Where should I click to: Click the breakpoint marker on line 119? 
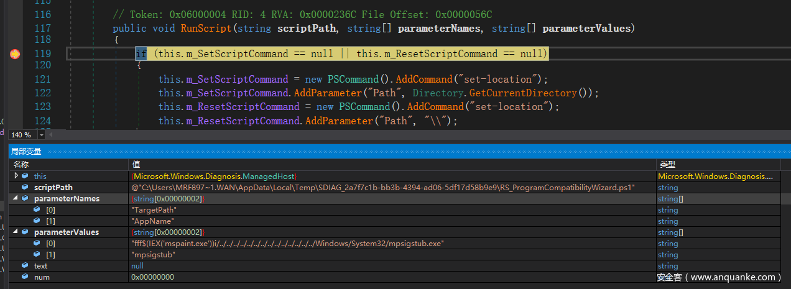point(15,54)
